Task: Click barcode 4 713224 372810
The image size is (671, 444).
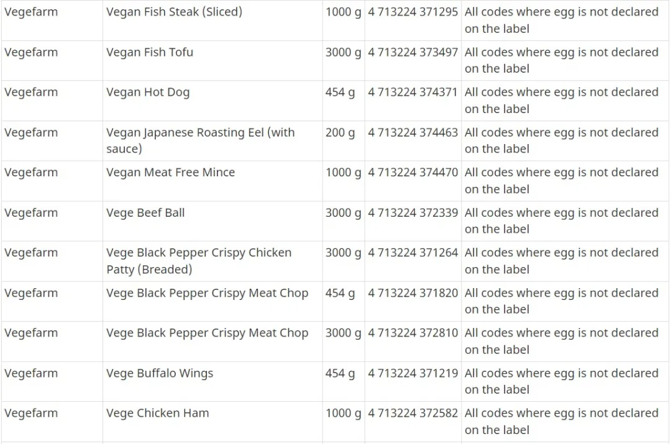Action: point(413,333)
